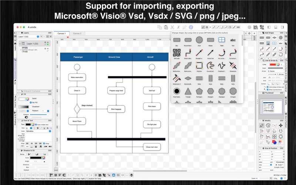
Task: Add a new canvas with plus button
Action: (254, 33)
